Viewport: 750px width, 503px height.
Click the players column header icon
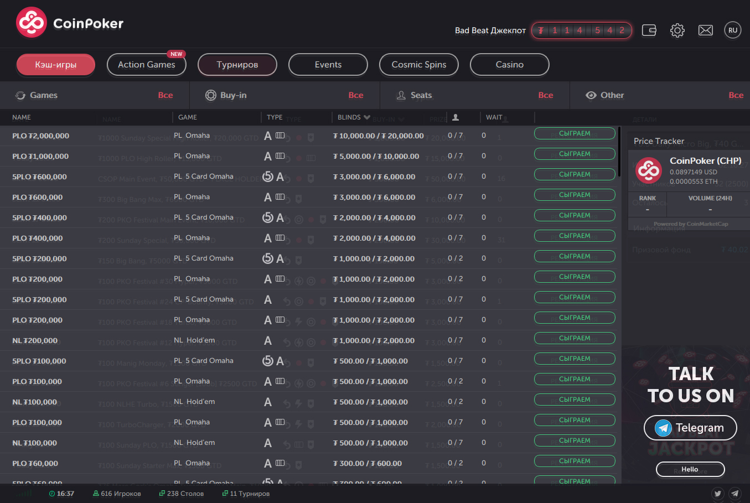[x=455, y=117]
